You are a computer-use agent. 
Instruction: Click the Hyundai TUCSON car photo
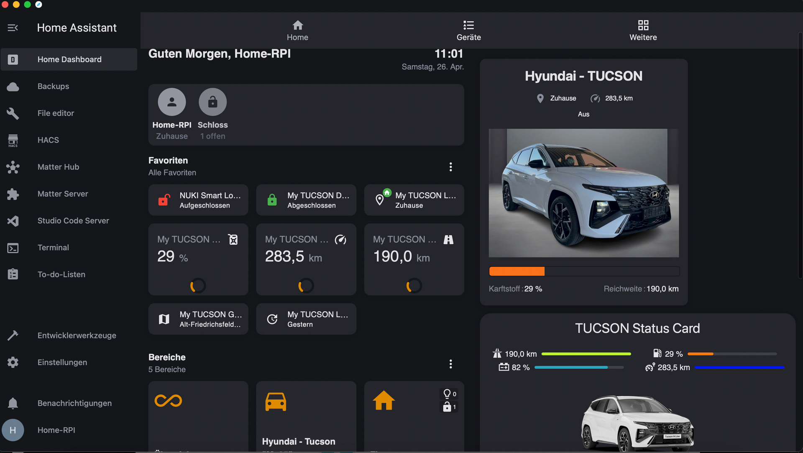point(584,193)
